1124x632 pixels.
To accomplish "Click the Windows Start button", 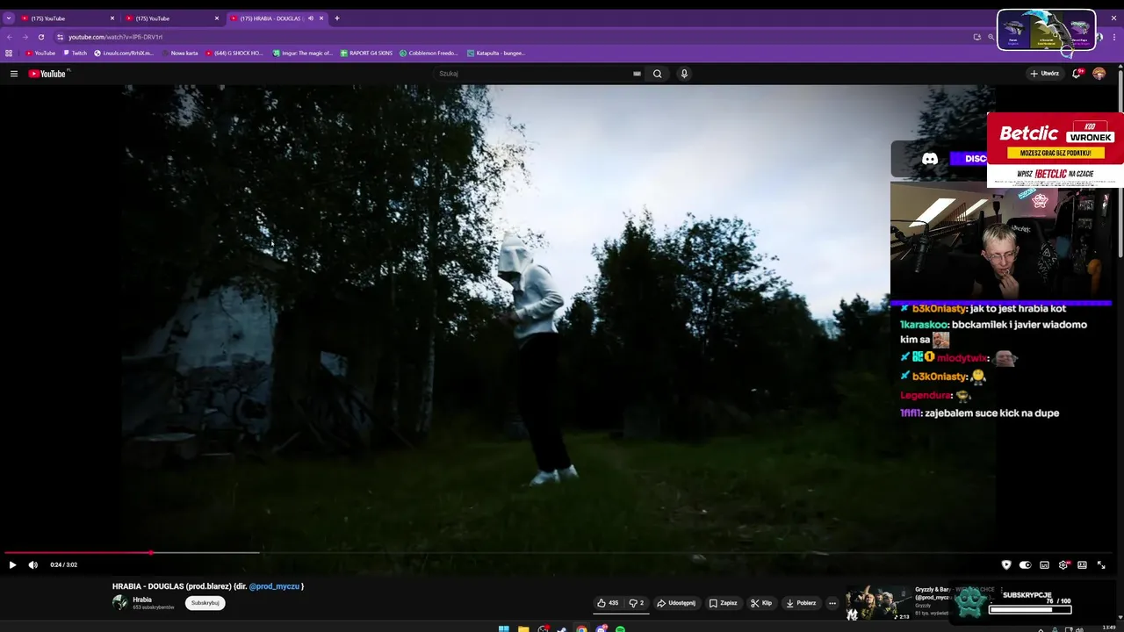I will click(x=504, y=628).
